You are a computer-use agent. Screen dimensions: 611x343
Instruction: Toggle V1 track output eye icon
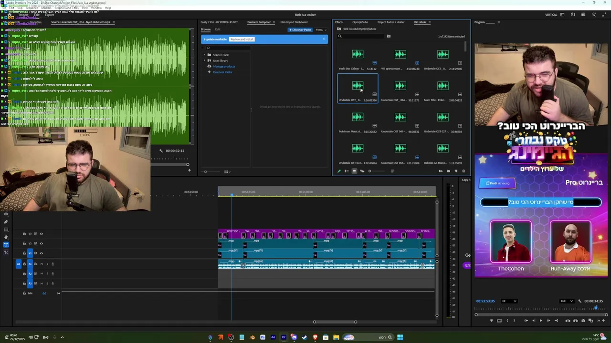41,253
